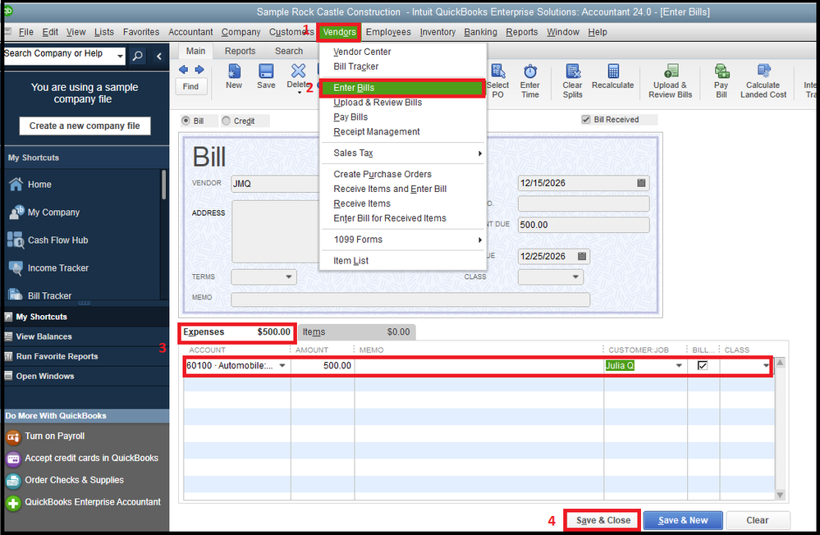Open the Vendors menu
Viewport: 820px width, 535px height.
(x=339, y=32)
